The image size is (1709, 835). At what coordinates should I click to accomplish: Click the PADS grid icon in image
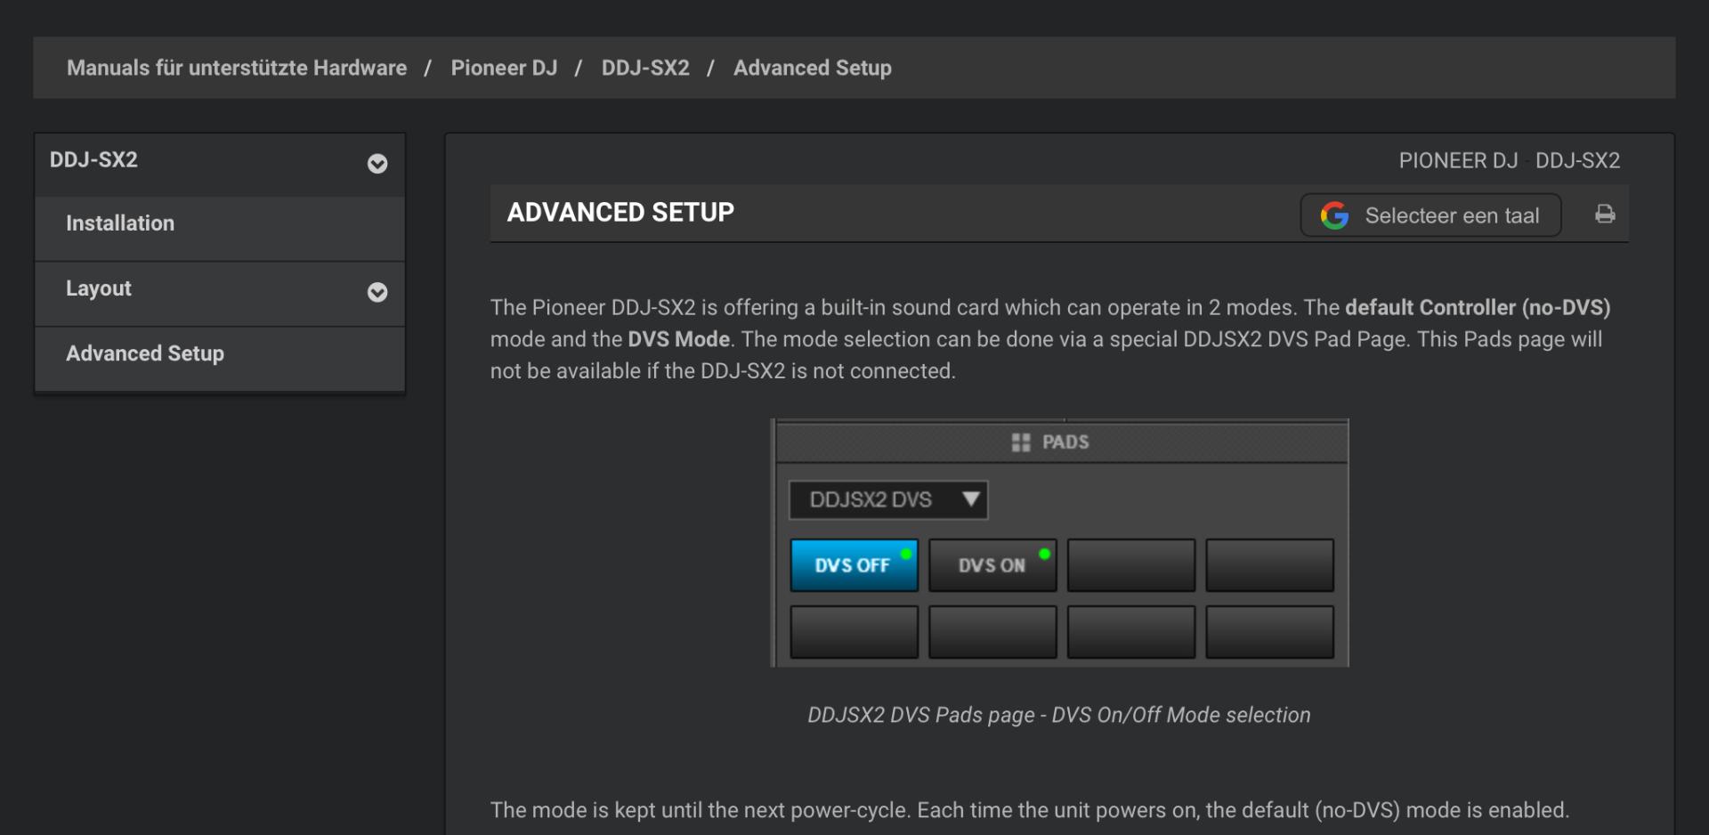(1021, 442)
